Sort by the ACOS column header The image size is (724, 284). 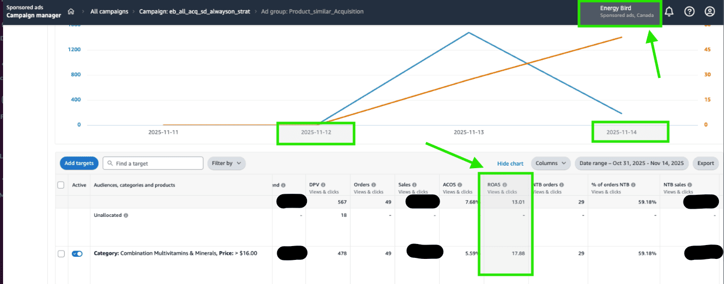[449, 185]
